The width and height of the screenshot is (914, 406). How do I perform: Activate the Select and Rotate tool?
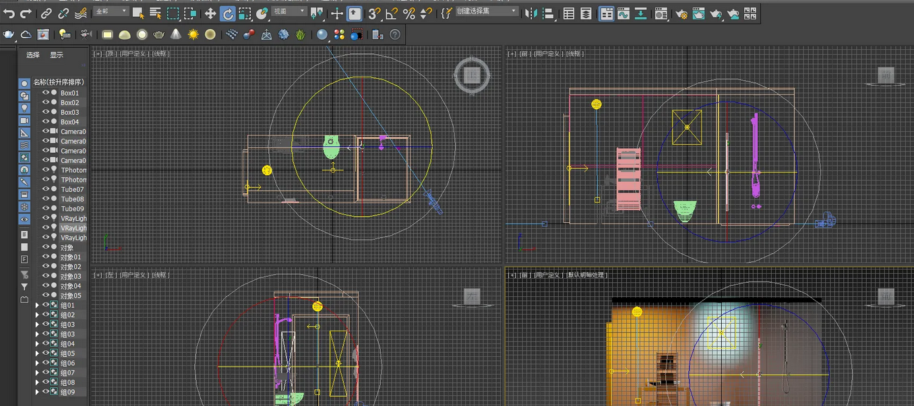(228, 13)
